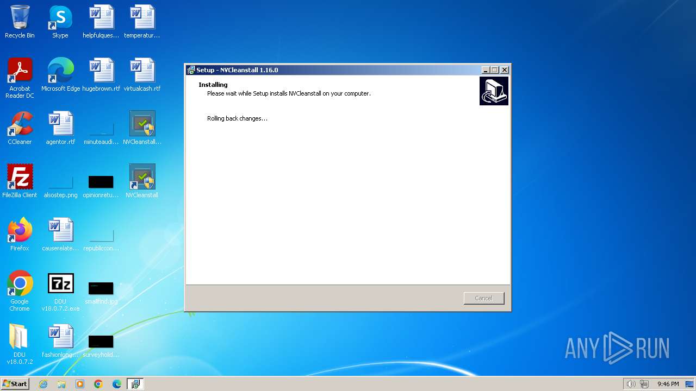Image resolution: width=696 pixels, height=391 pixels.
Task: Minimize the NVCleanstall Setup window
Action: click(486, 70)
